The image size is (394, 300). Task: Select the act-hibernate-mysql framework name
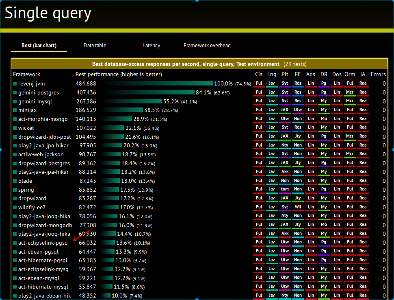[x=43, y=287]
